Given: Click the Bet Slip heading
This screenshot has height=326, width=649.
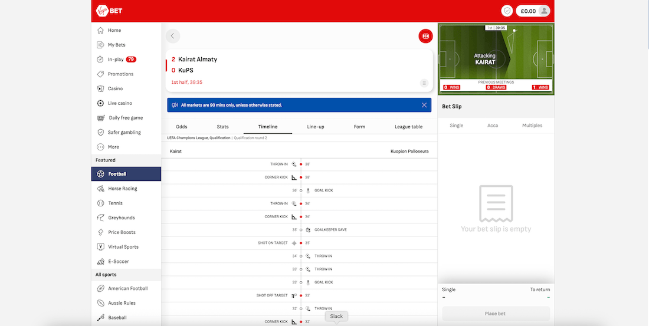Looking at the screenshot, I should [x=451, y=106].
